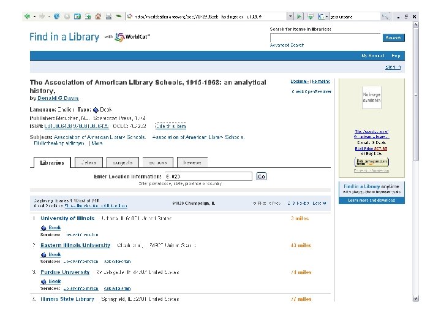Screen dimensions: 441x331
Task: Click the 43 miles distance text
Action: tap(301, 245)
